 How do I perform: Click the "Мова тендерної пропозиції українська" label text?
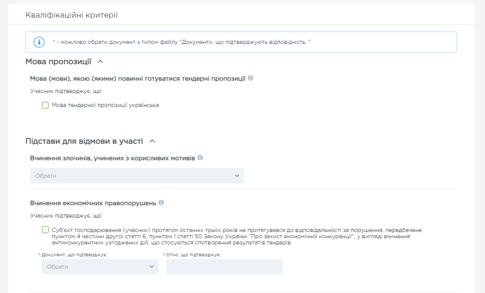click(105, 105)
